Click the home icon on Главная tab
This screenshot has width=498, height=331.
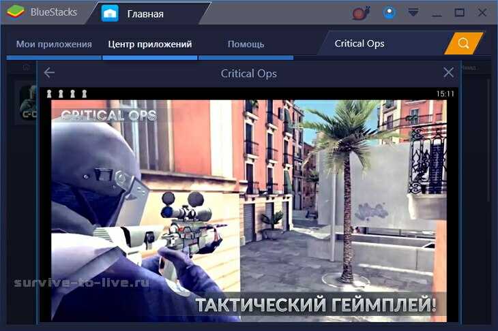110,13
